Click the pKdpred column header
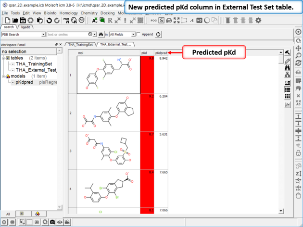303x227 pixels. [x=161, y=52]
